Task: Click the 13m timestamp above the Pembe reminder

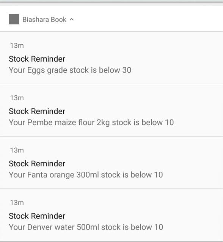Action: 17,98
